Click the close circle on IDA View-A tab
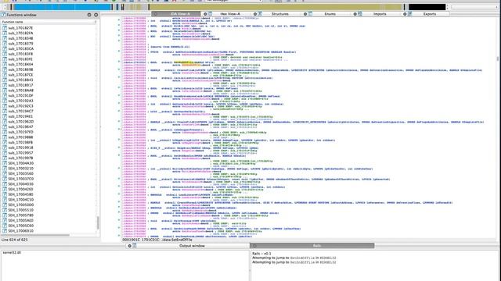The height and width of the screenshot is (281, 501). click(156, 14)
